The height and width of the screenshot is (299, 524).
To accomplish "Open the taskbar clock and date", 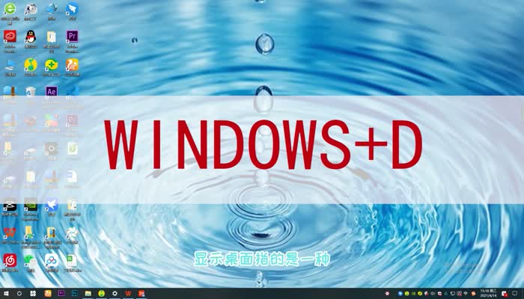I will [x=489, y=294].
